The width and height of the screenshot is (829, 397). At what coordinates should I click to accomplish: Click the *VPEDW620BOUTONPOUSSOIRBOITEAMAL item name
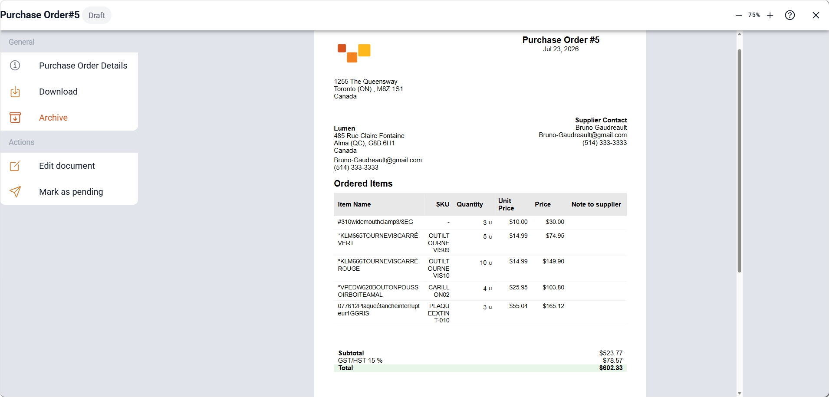click(x=378, y=291)
